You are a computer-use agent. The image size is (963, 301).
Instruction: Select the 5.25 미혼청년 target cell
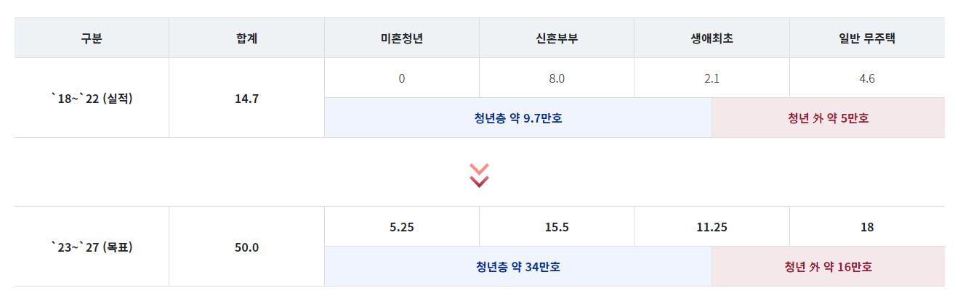402,227
